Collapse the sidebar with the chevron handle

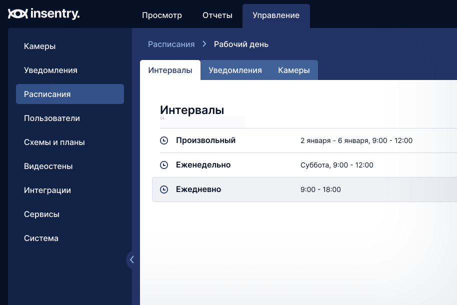click(x=131, y=259)
